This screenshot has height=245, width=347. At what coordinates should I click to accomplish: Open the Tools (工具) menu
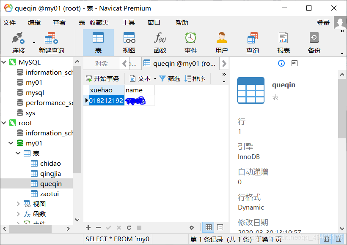point(129,22)
